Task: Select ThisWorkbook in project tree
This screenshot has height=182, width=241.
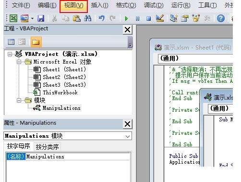Action: pyautogui.click(x=60, y=92)
